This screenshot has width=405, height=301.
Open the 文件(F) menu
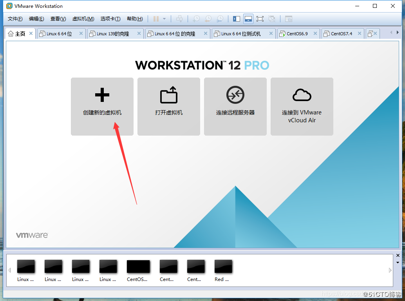15,18
